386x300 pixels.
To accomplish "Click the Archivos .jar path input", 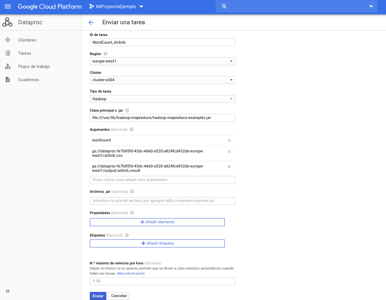I will 163,201.
